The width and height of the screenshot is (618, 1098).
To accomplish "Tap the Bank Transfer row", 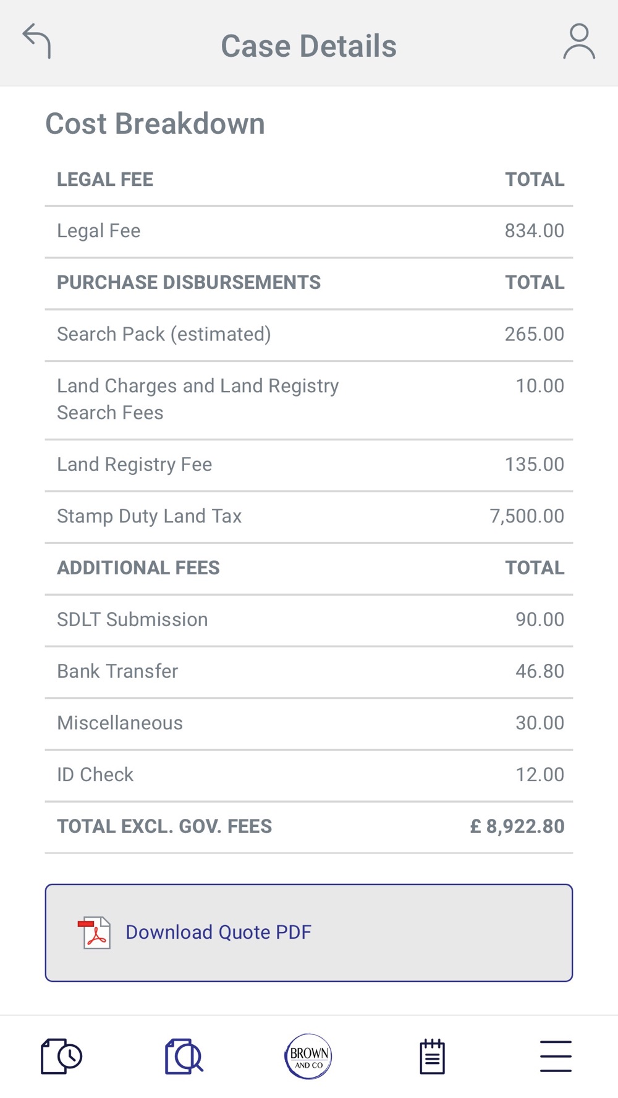I will (x=309, y=672).
